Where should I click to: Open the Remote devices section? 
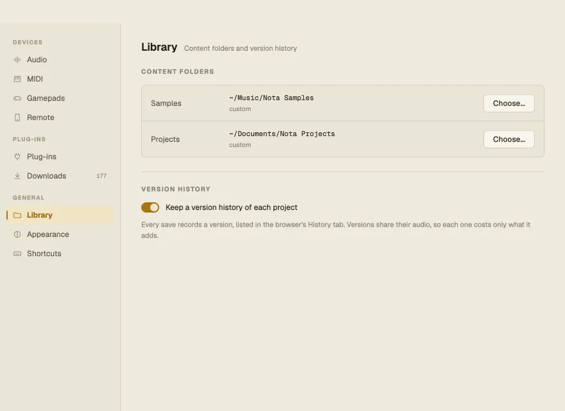click(60, 118)
